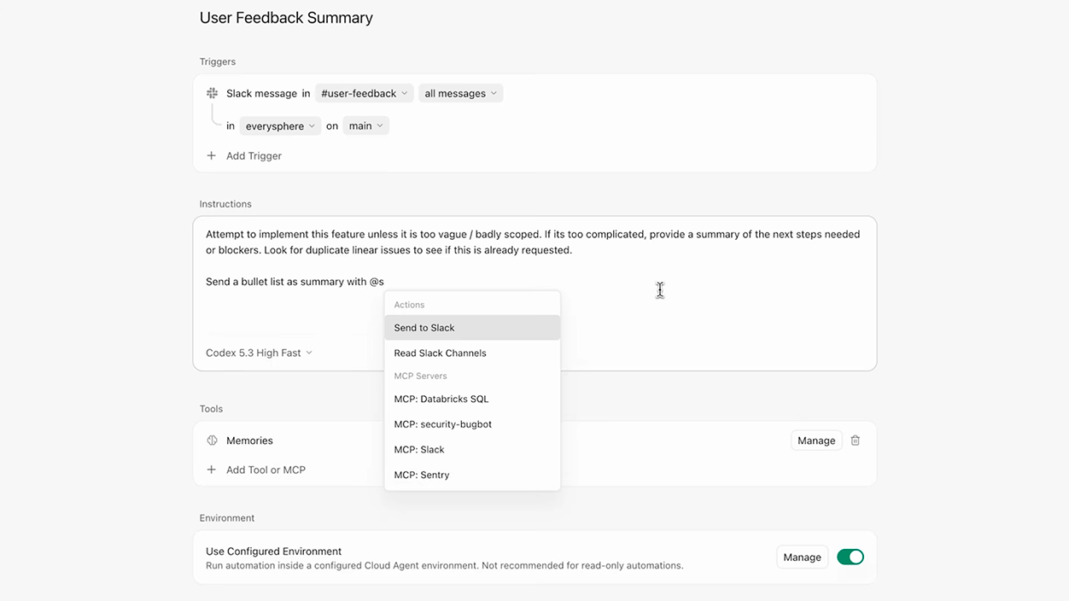Expand the all messages filter dropdown

point(460,93)
